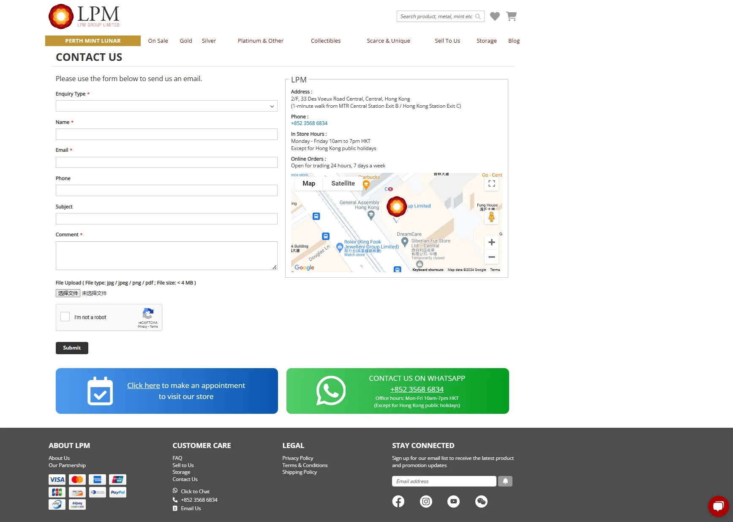The width and height of the screenshot is (733, 522).
Task: Click the file upload chooser button
Action: click(x=68, y=293)
